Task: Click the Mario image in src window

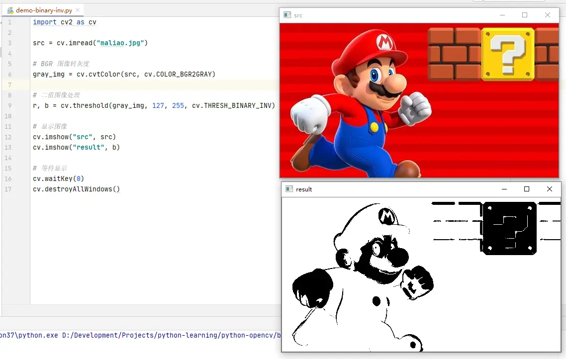Action: tap(361, 104)
